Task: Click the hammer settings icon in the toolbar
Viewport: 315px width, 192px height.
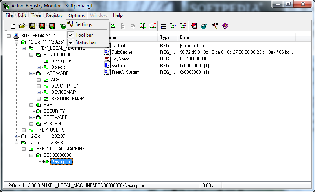Action: [215, 26]
